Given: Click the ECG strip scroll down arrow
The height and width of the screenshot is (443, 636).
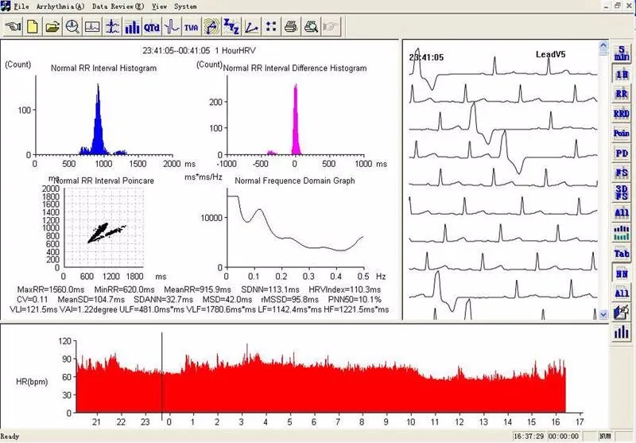Looking at the screenshot, I should tap(603, 314).
